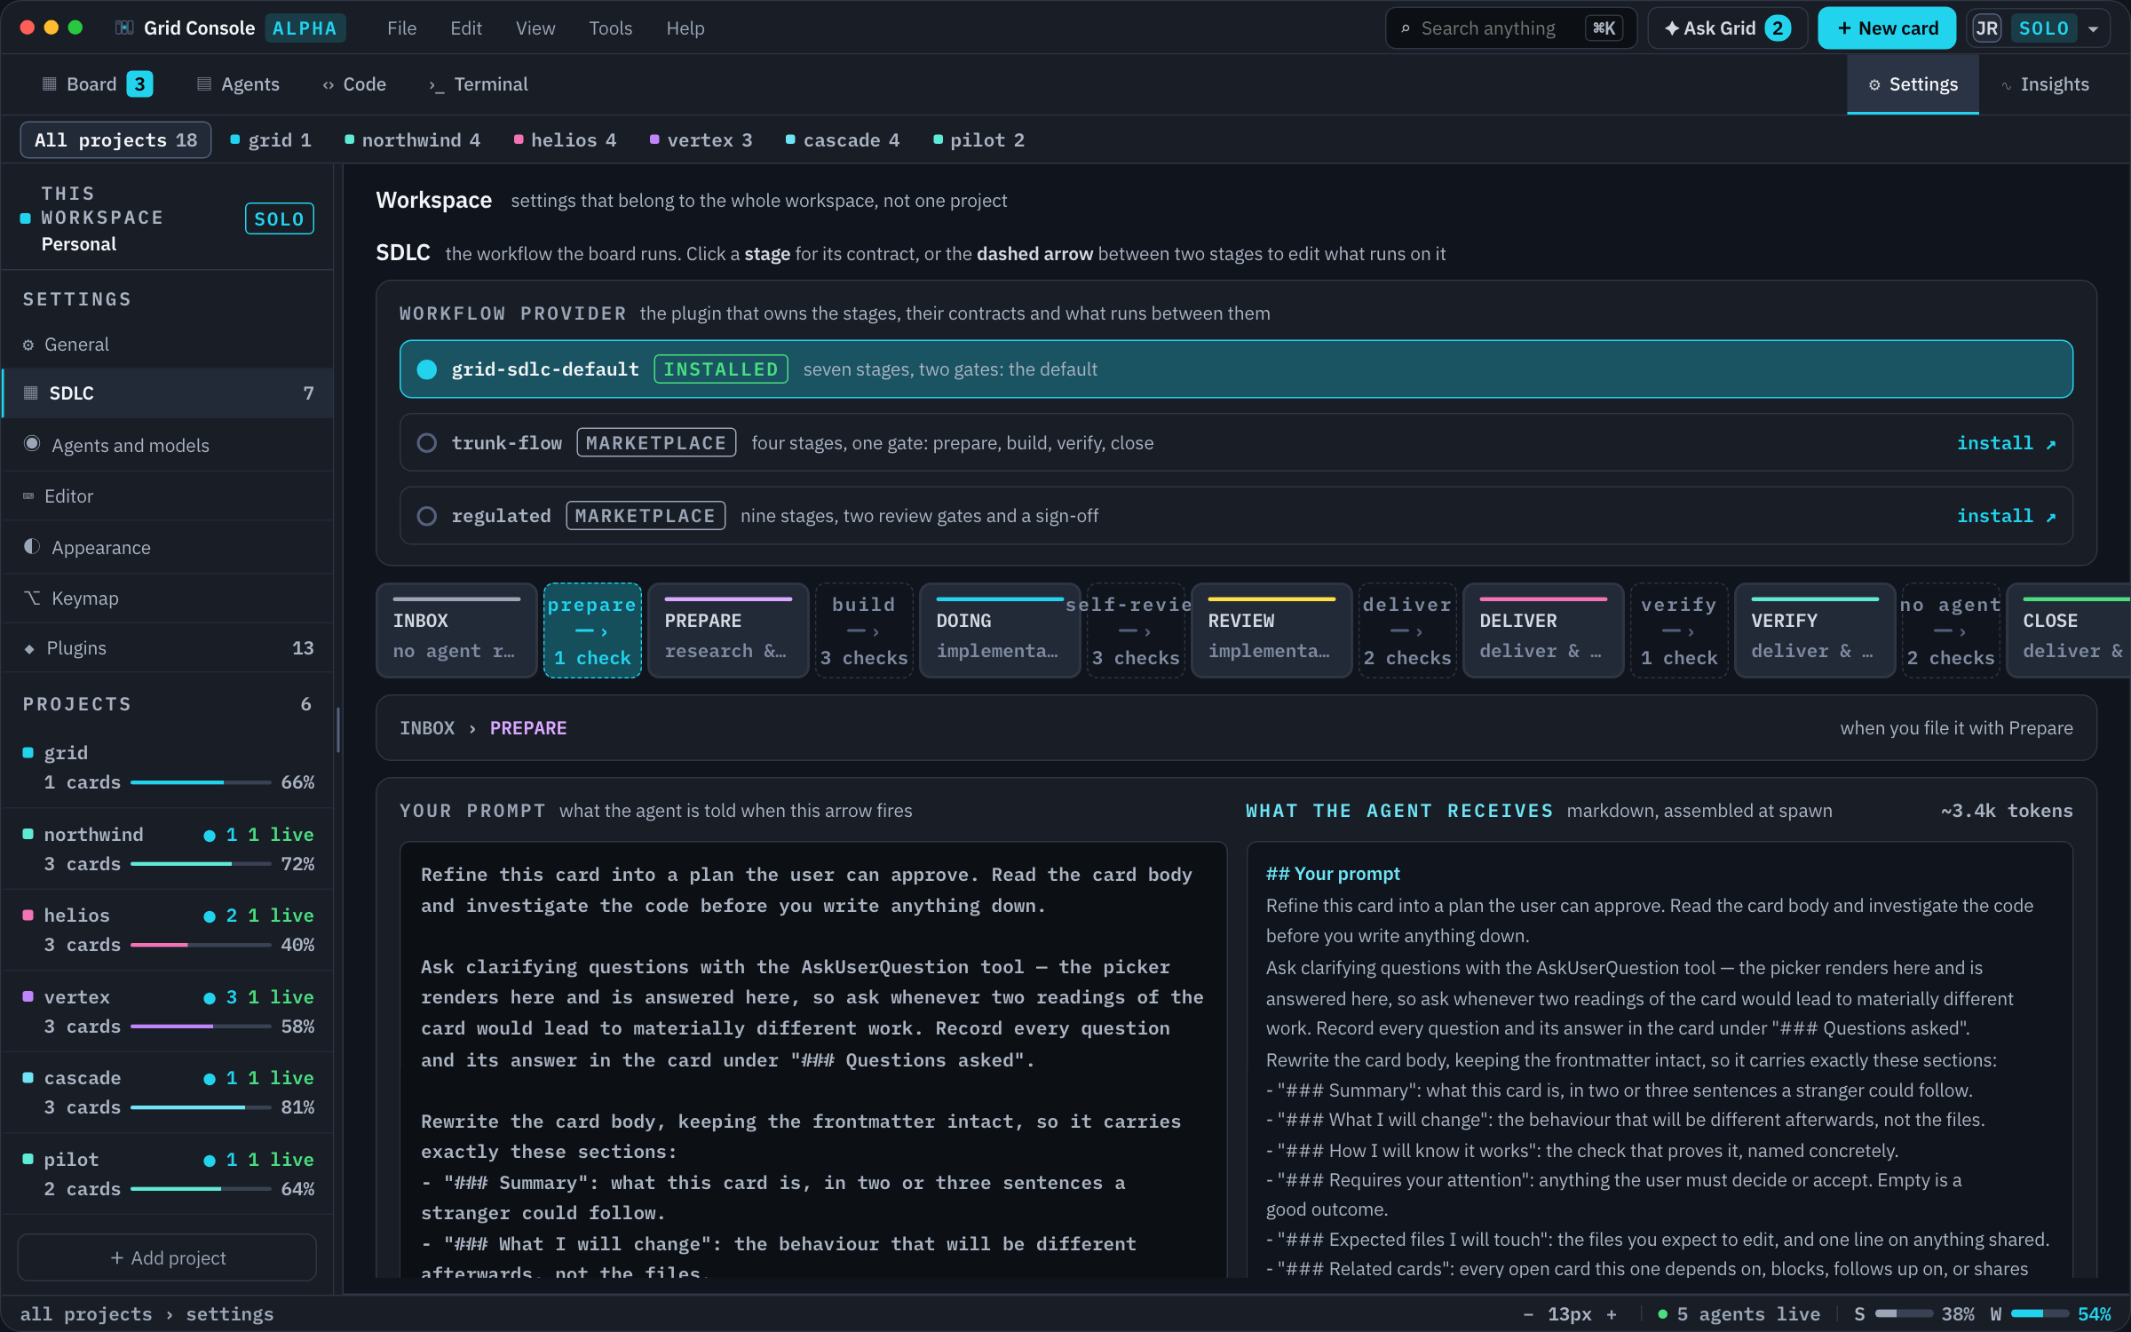Switch to the Insights tab
Viewport: 2131px width, 1332px height.
(x=2045, y=84)
